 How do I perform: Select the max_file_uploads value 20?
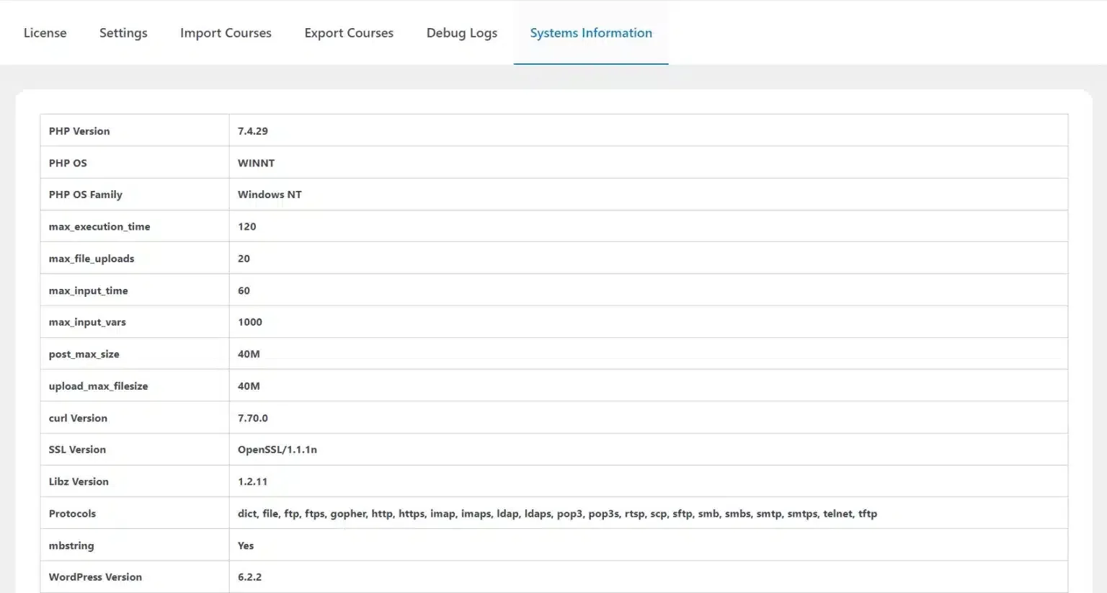pos(244,258)
